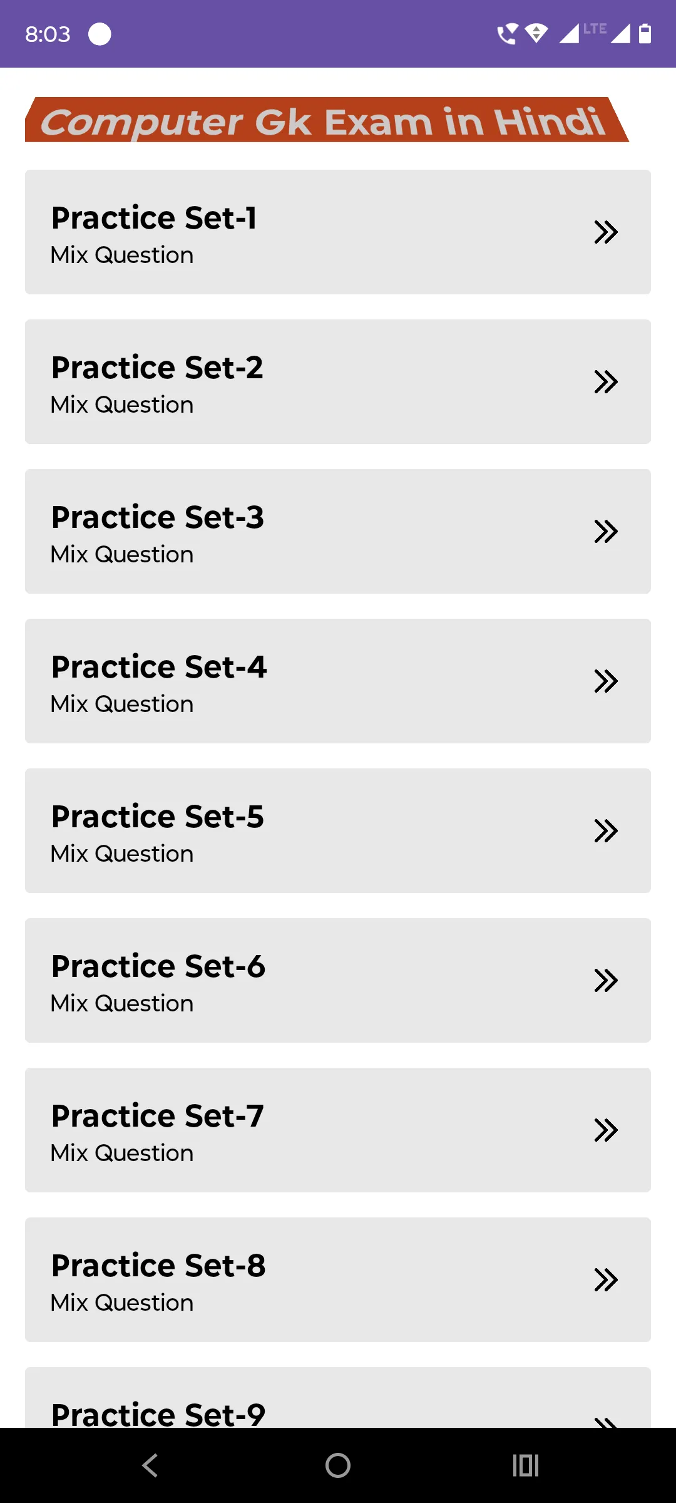The width and height of the screenshot is (676, 1503).
Task: Select the Practice Set-4 heading
Action: point(159,667)
